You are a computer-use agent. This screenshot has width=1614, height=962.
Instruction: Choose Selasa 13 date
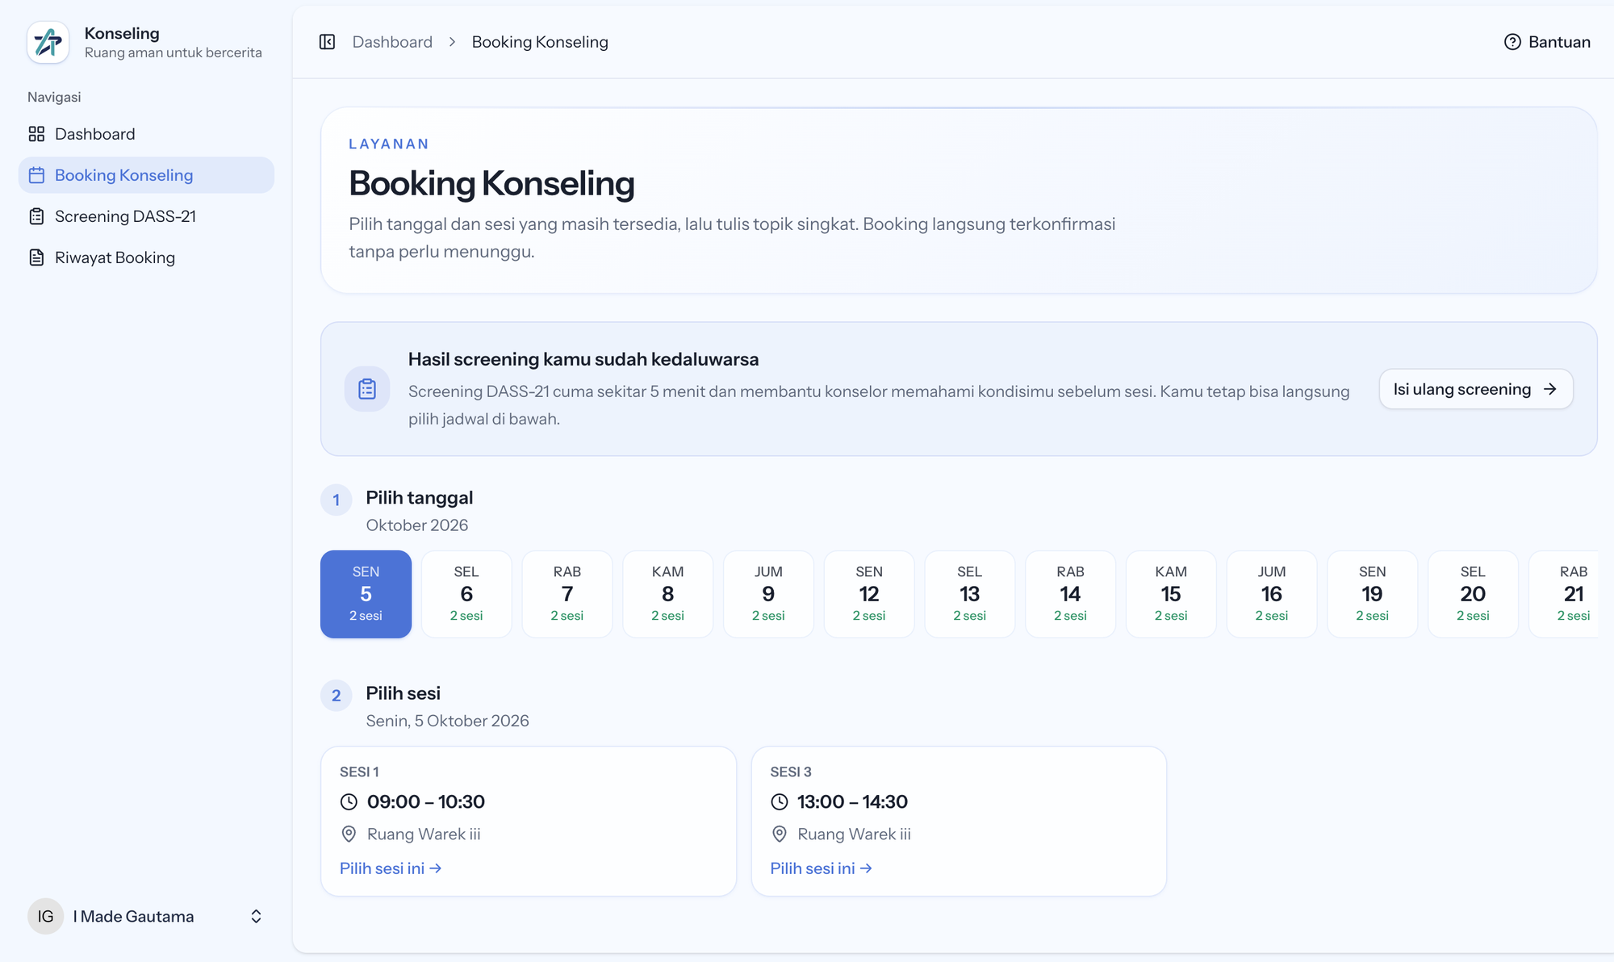click(969, 594)
